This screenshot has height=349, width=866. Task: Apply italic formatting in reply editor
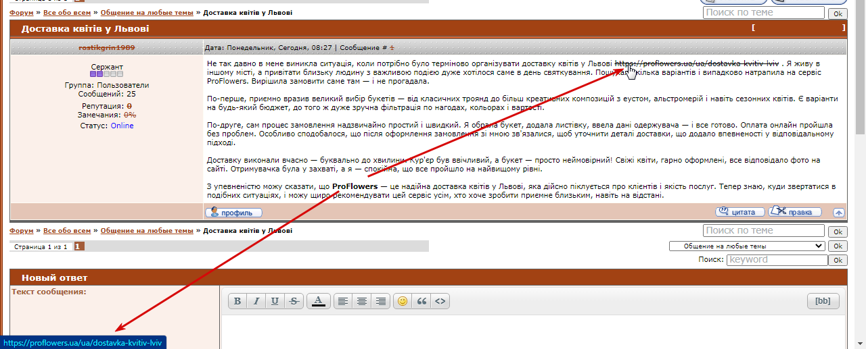coord(256,301)
